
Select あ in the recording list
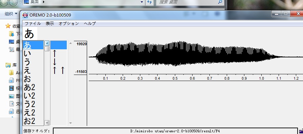point(33,45)
